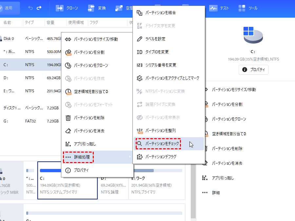Viewport: 295px width, 221px height.
Task: Select パーティションをリサイズ/移動 in context menu
Action: [x=96, y=39]
